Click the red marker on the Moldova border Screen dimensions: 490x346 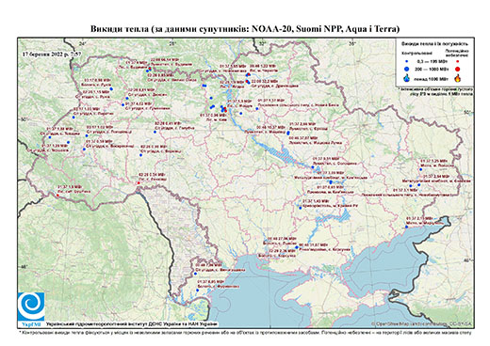click(x=139, y=182)
